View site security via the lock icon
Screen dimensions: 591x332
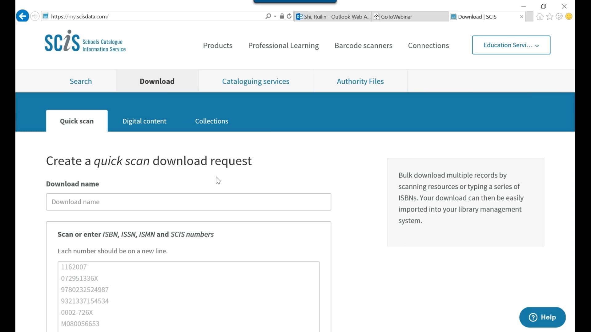282,16
